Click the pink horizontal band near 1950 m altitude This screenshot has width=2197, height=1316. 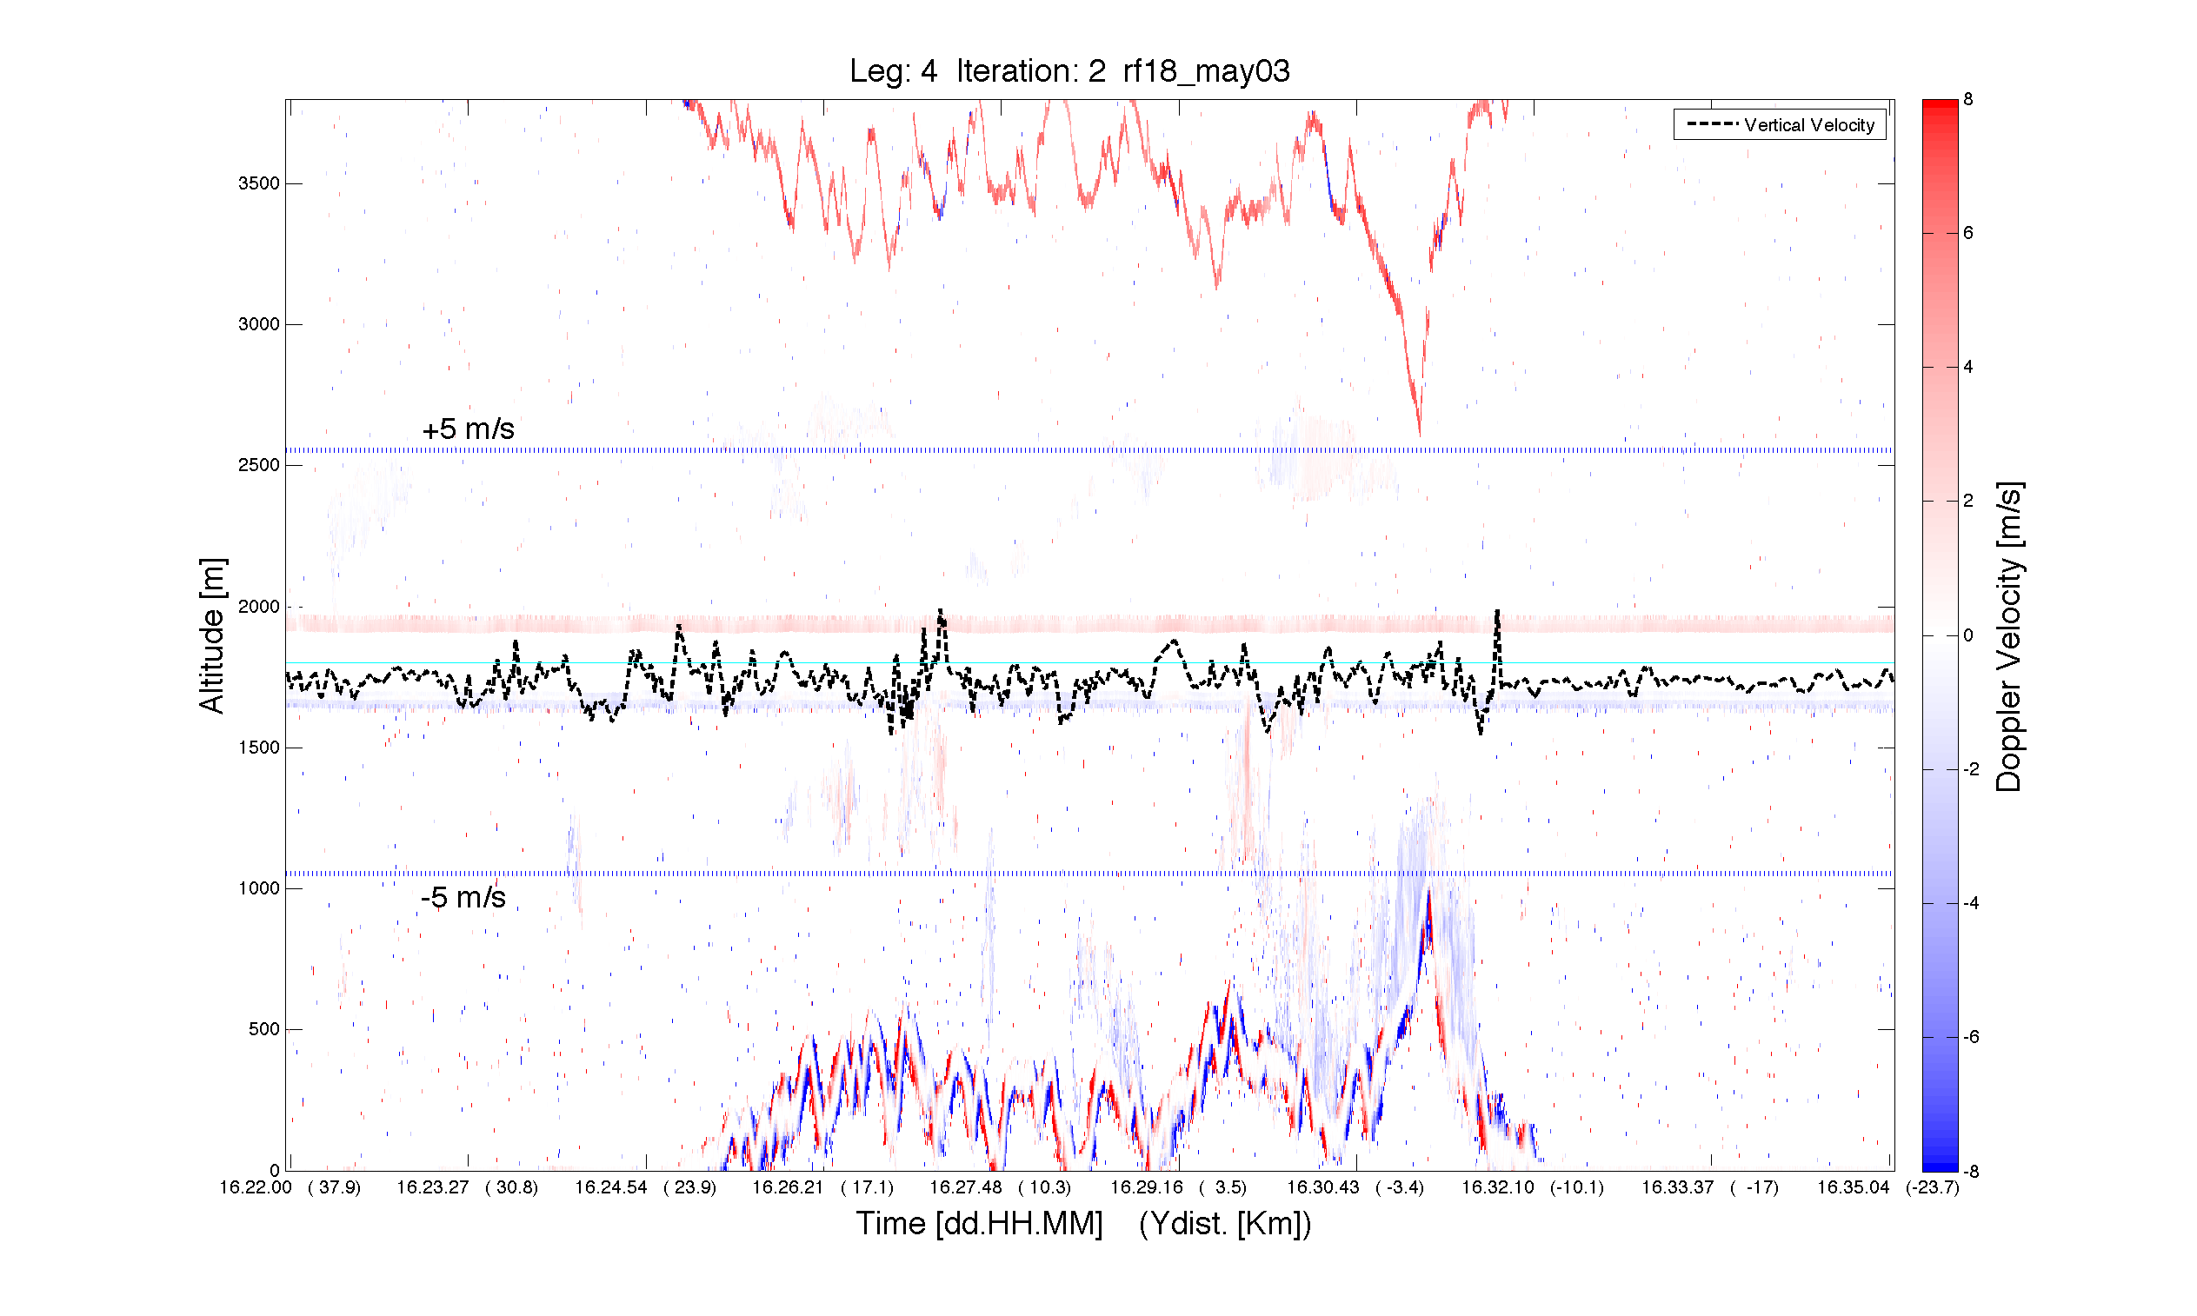pos(1089,624)
